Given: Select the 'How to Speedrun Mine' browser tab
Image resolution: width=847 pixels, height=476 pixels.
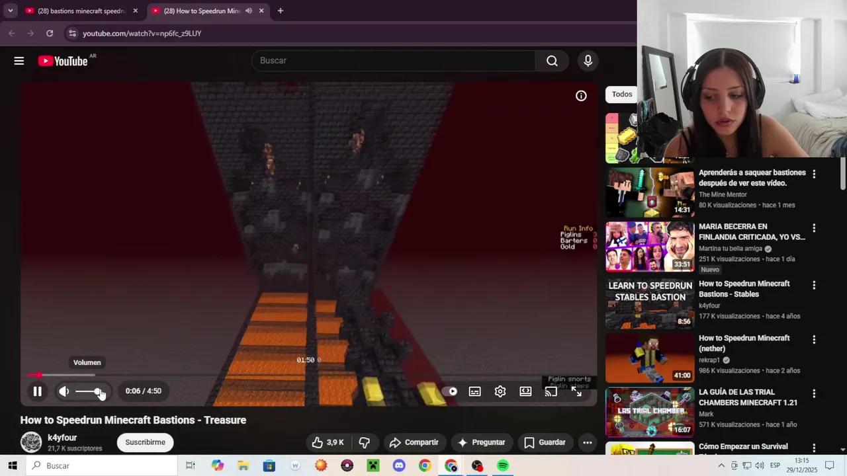Looking at the screenshot, I should click(x=202, y=11).
